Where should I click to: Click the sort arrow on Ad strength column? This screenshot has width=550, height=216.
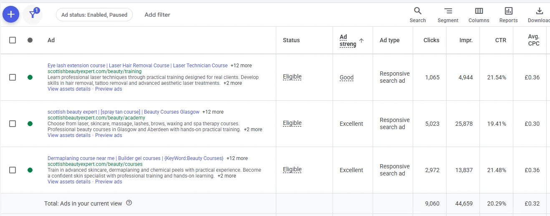(361, 41)
